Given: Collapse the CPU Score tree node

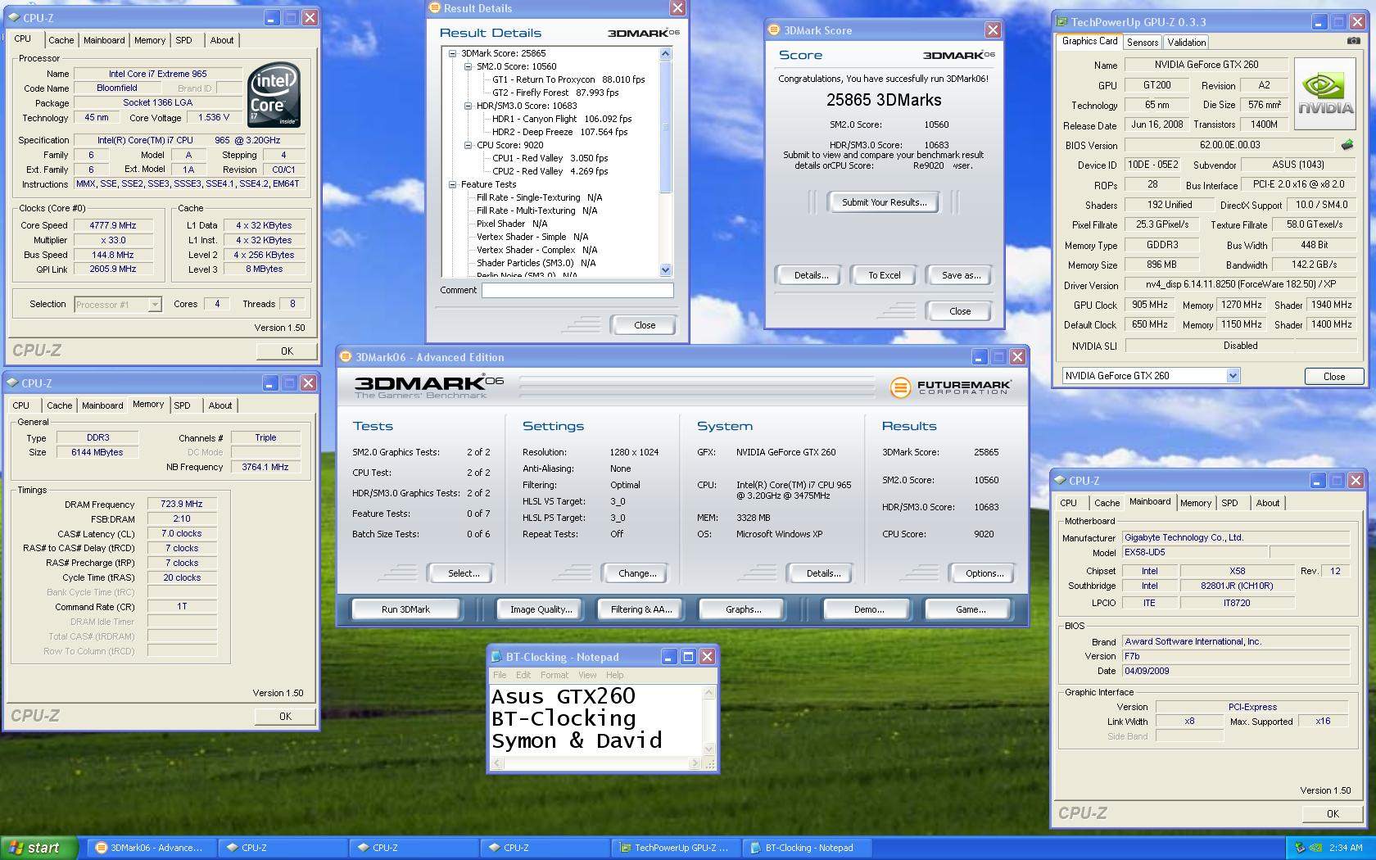Looking at the screenshot, I should (468, 145).
